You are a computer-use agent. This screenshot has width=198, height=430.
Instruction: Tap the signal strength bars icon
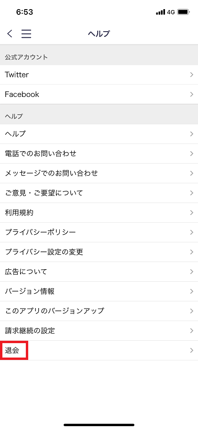pyautogui.click(x=161, y=12)
